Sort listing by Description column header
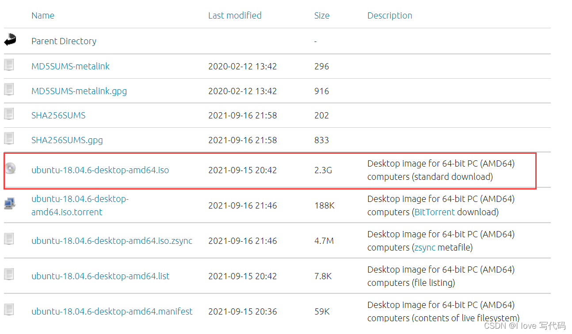 [x=389, y=15]
